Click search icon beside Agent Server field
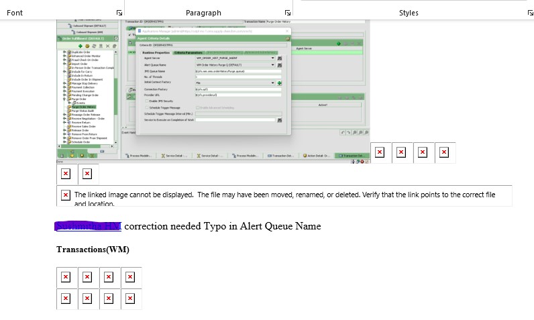This screenshot has height=320, width=534. (280, 58)
